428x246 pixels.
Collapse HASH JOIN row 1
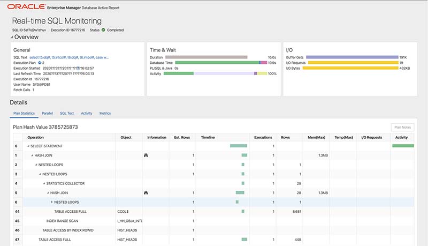click(32, 155)
